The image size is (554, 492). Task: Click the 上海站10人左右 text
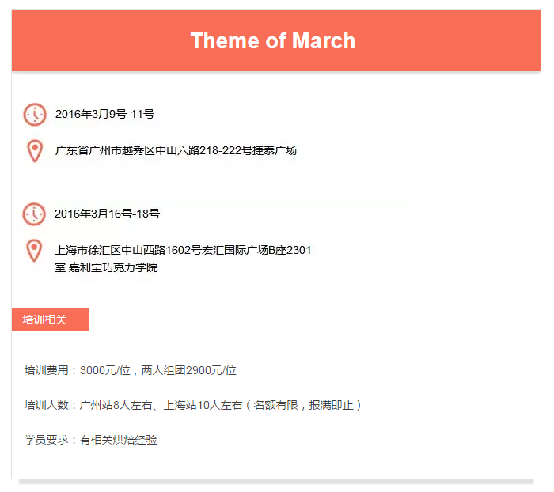pyautogui.click(x=203, y=405)
